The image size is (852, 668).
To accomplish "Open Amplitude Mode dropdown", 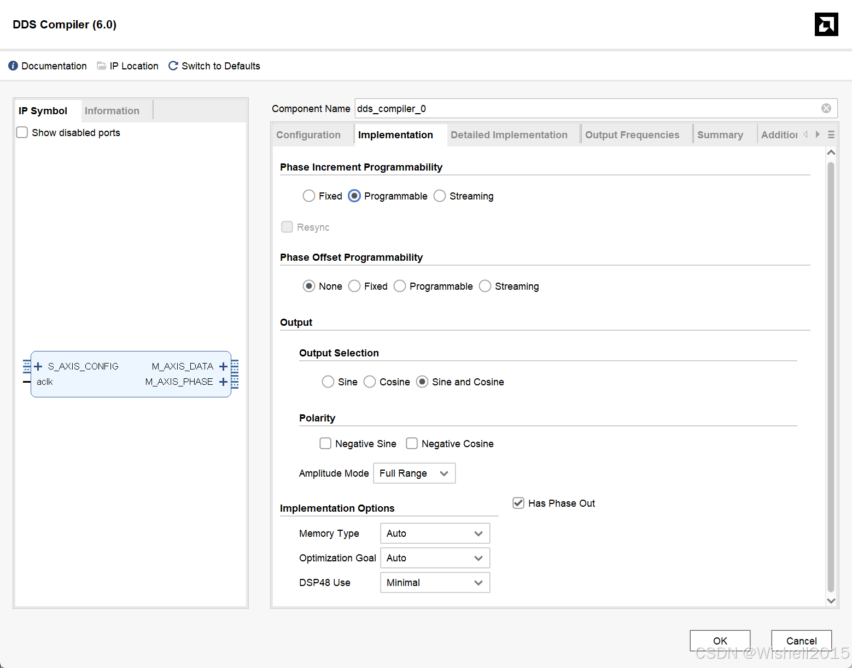I will (415, 473).
